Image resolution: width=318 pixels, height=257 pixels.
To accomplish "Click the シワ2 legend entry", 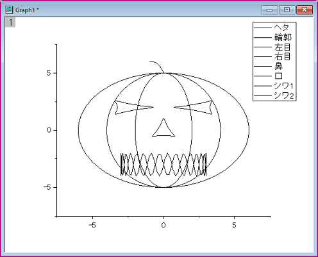I will 274,95.
